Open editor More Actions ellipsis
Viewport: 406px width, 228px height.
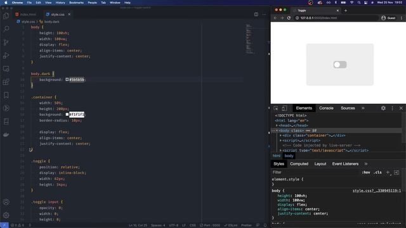264,15
